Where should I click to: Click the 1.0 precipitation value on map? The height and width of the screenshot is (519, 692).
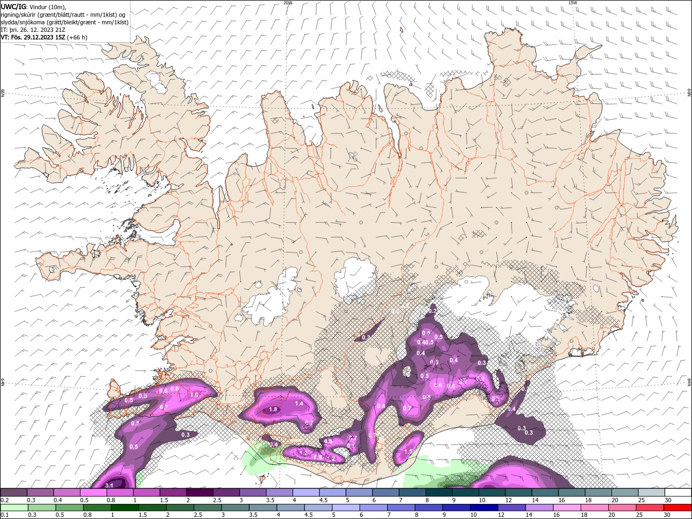click(x=194, y=395)
